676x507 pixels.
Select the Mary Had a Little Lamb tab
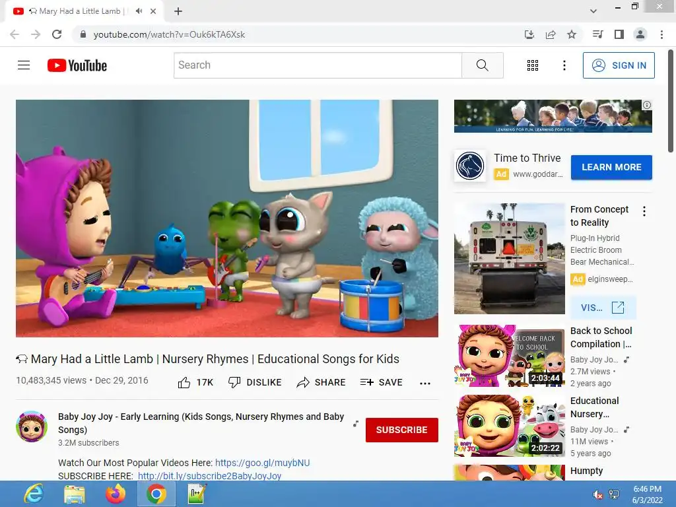coord(84,12)
